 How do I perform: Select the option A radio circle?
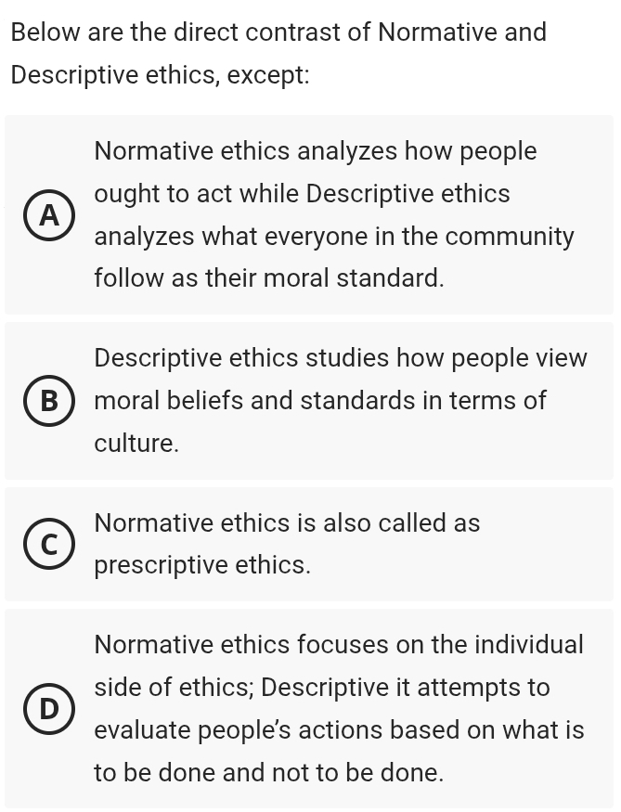tap(50, 215)
